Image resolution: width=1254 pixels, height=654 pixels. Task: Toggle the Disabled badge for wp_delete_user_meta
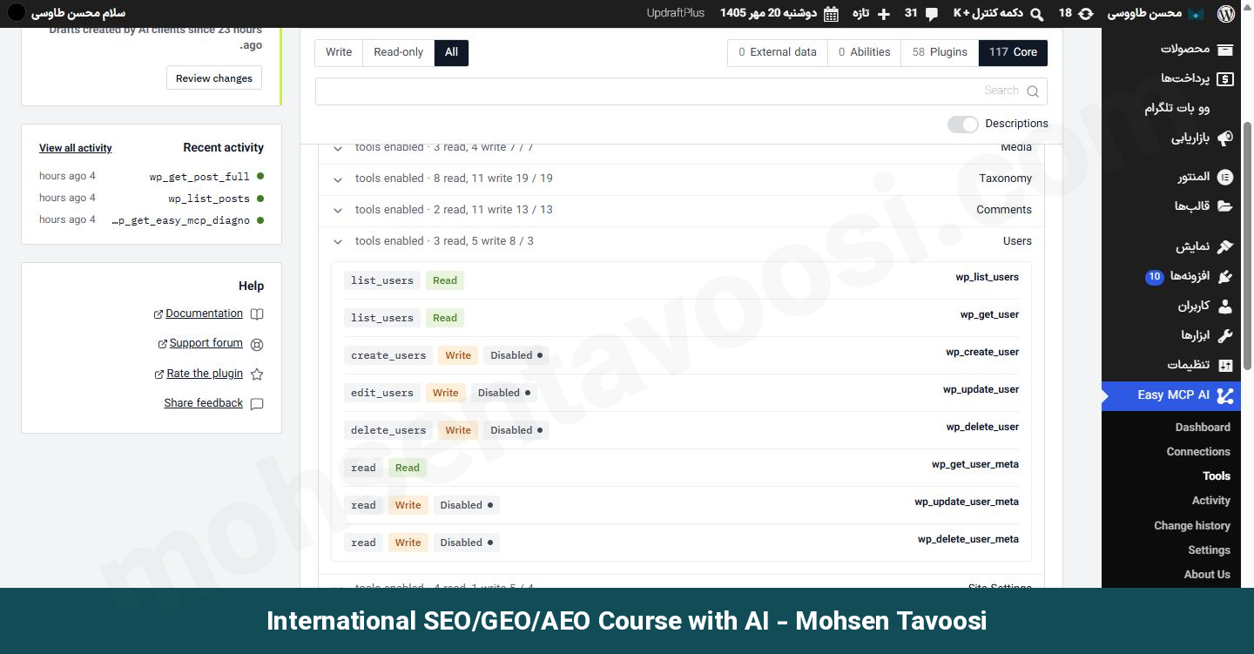467,543
